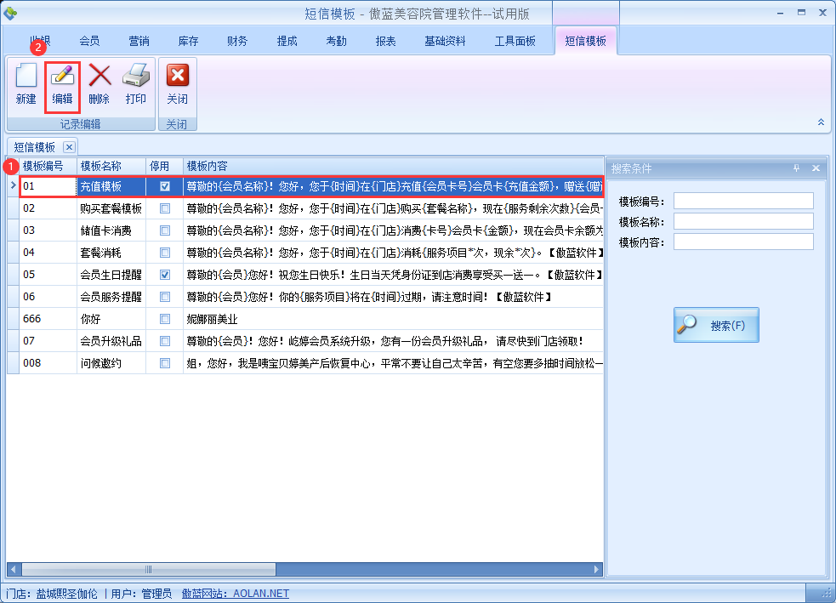Image resolution: width=836 pixels, height=603 pixels.
Task: Pin the 搜索条件 search panel
Action: [x=797, y=168]
